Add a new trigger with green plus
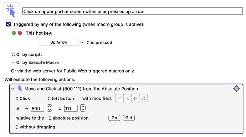This screenshot has height=137, width=246. [x=14, y=33]
